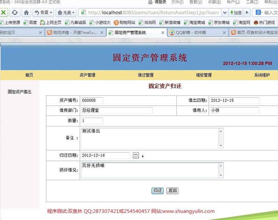The image size is (278, 220).
Task: Click the 归还日期 return date field
Action: pyautogui.click(x=106, y=155)
